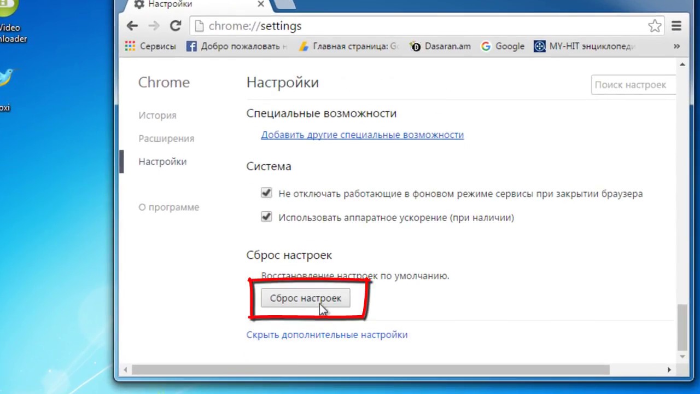Open История in the sidebar
Screen dimensions: 700x394
(157, 115)
